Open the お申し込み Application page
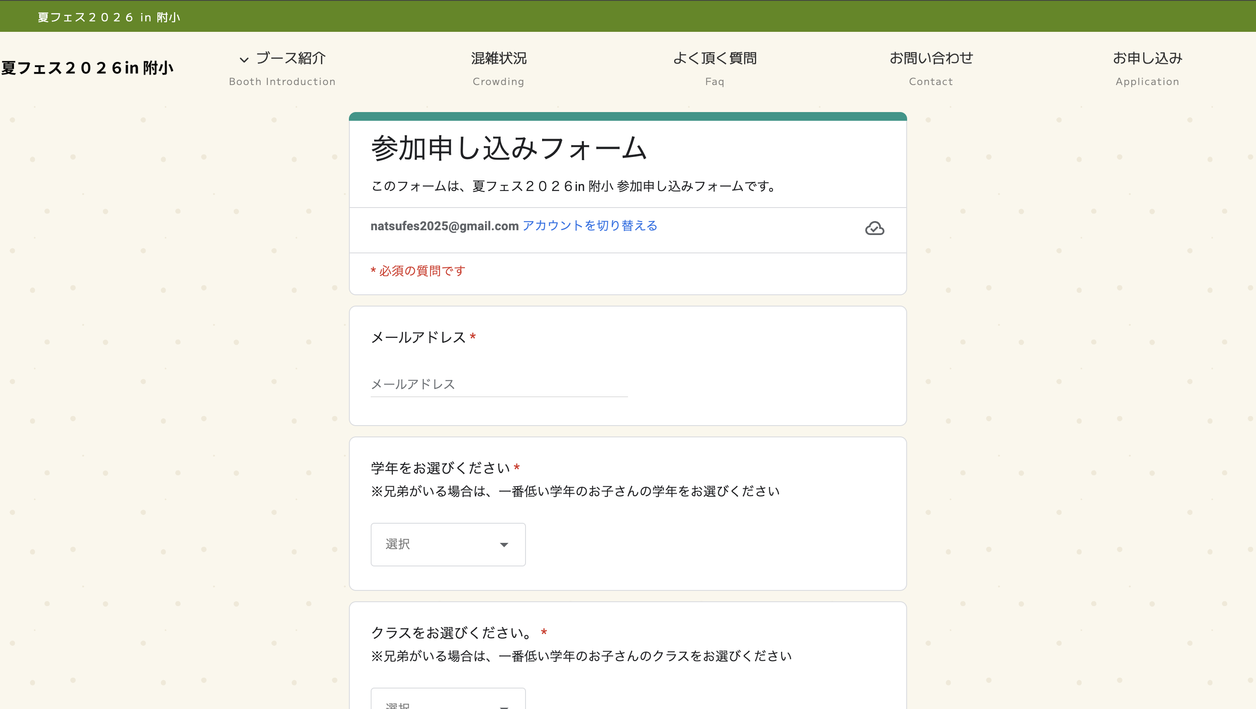The width and height of the screenshot is (1256, 709). tap(1147, 58)
